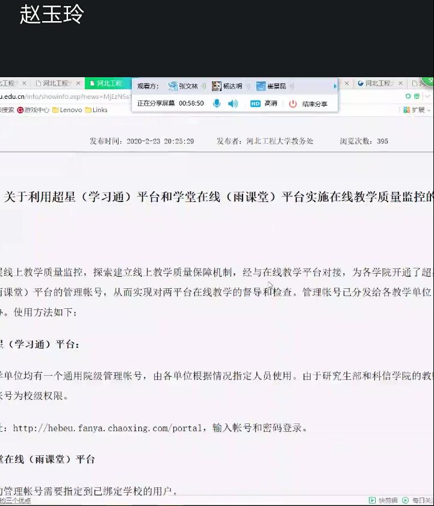
Task: Open 每日关注 in the status bar
Action: tap(418, 500)
